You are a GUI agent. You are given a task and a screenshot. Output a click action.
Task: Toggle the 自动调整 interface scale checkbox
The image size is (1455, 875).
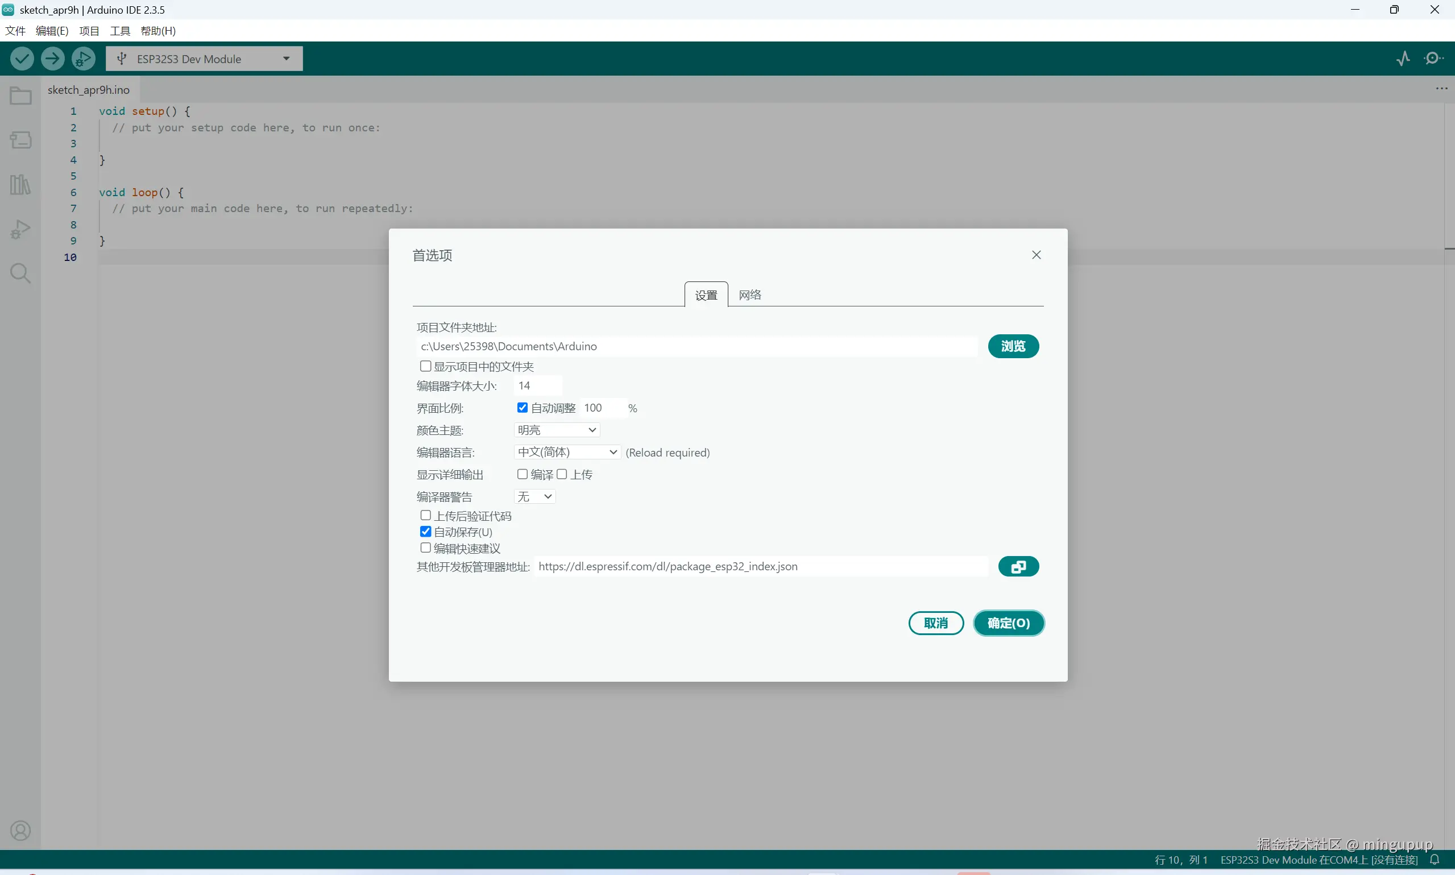pos(523,408)
